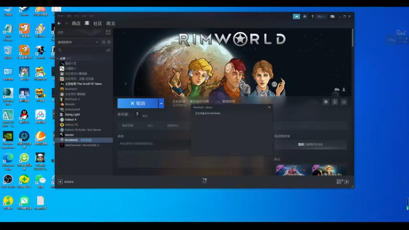Screen dimensions: 409x230
Task: Open the community hub tab on game page
Action: (173, 125)
